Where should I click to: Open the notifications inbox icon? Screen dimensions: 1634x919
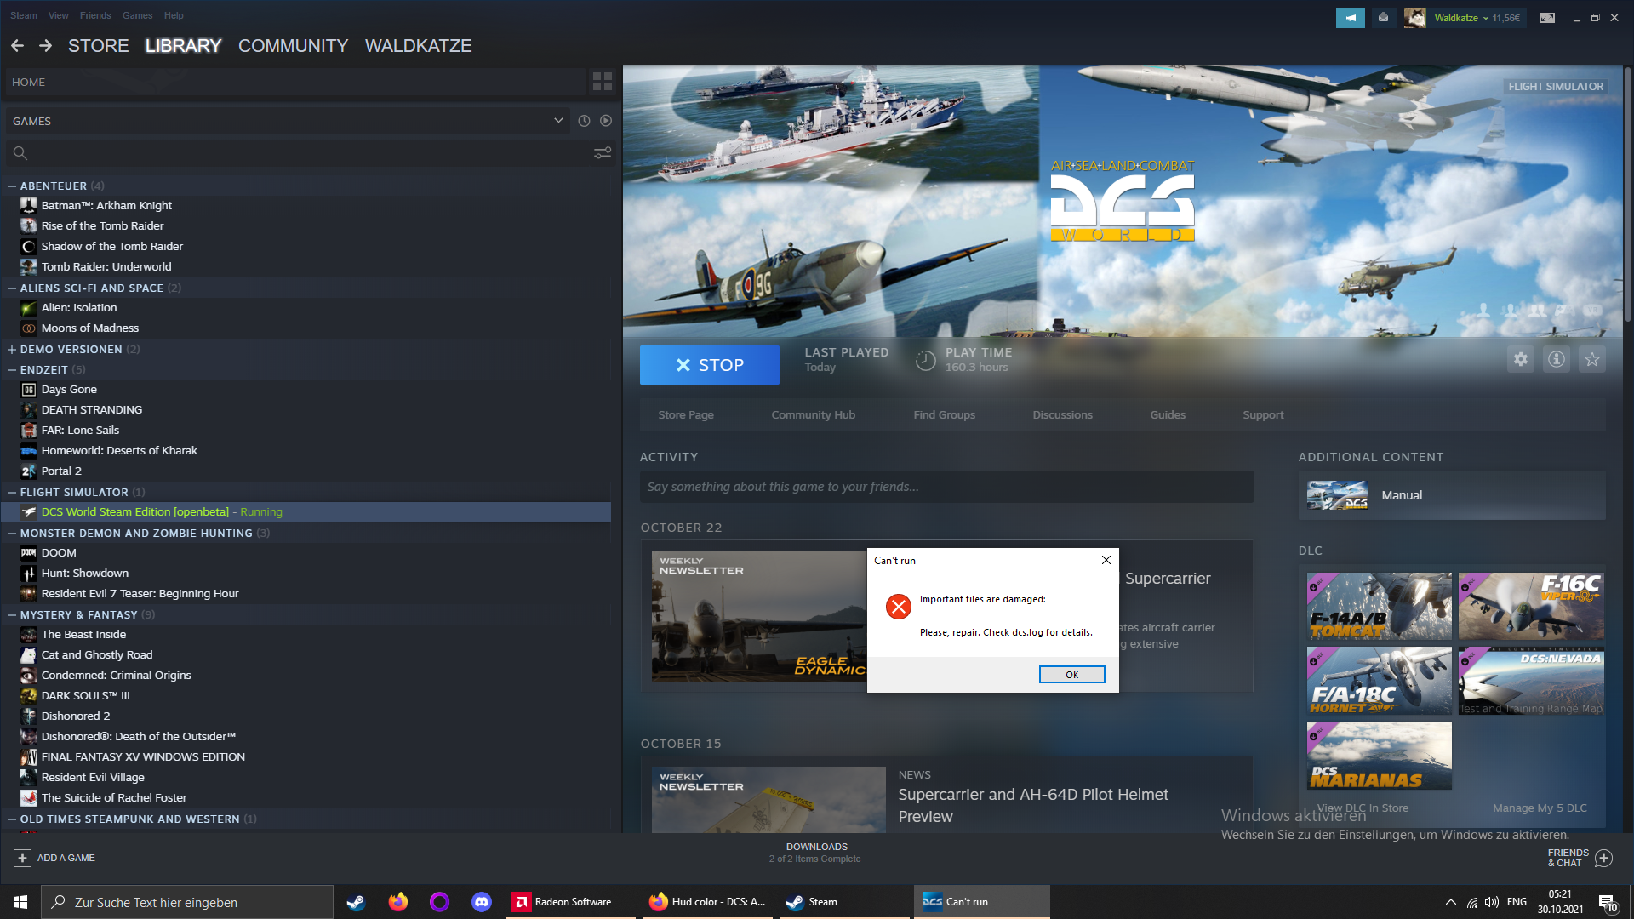pyautogui.click(x=1383, y=18)
